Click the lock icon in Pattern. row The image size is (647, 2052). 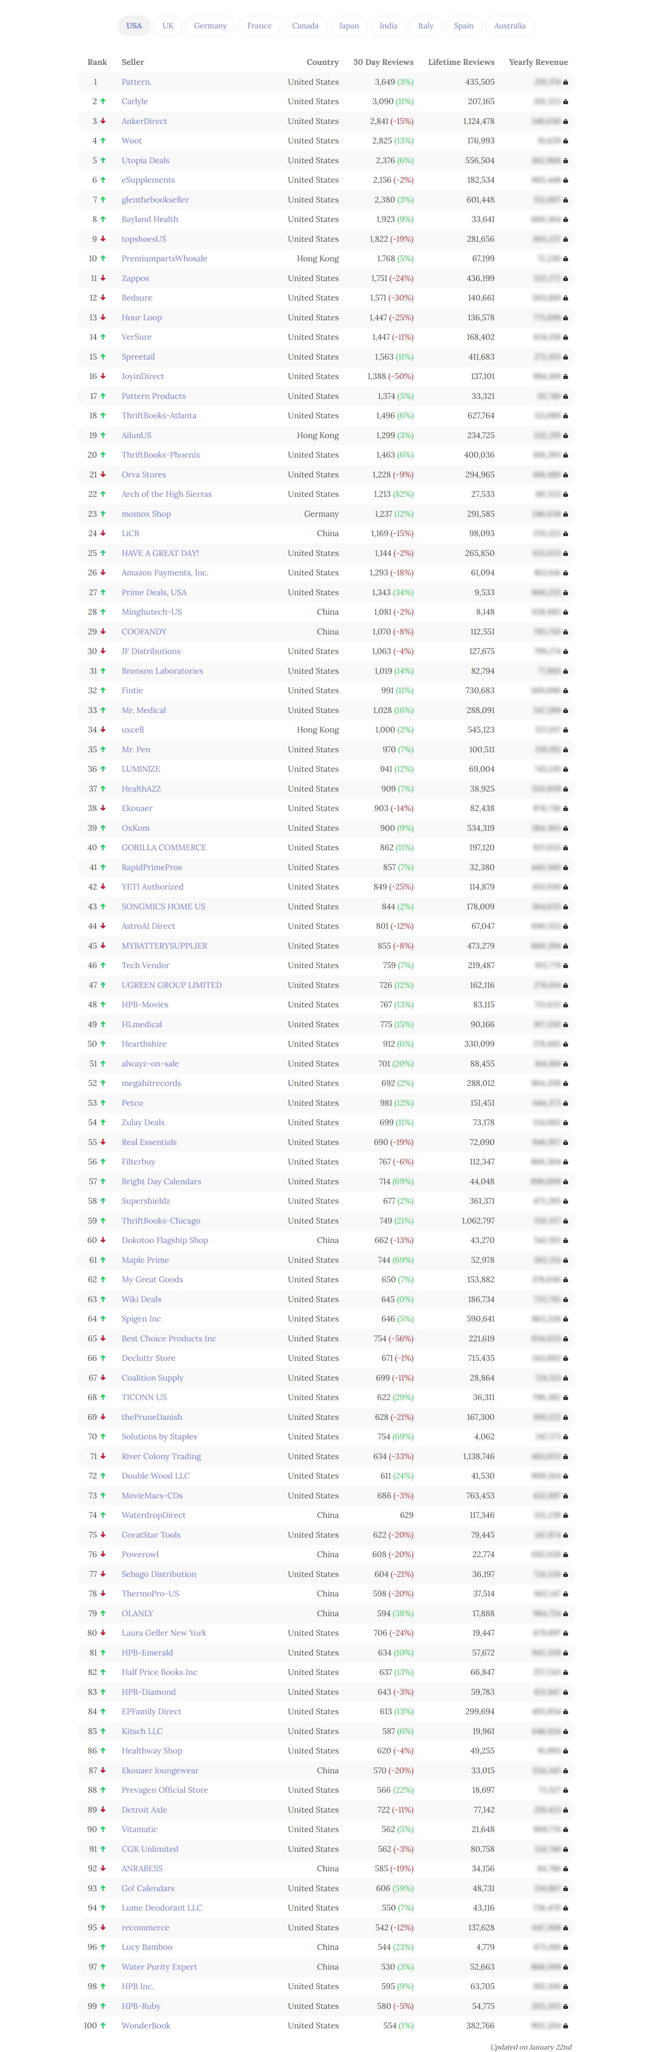coord(566,82)
